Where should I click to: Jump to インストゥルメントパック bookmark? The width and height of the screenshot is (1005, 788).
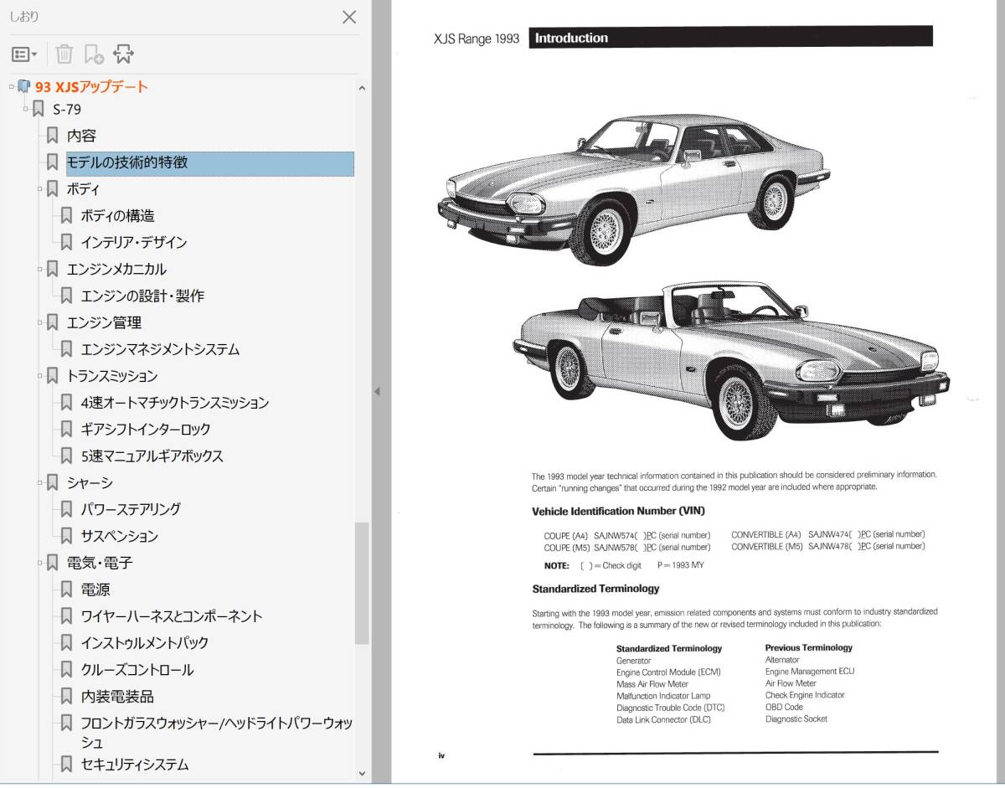(145, 643)
